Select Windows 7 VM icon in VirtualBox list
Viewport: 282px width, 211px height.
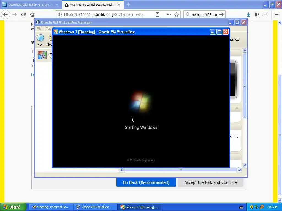42,55
